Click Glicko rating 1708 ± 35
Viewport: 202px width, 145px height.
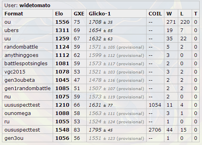(x=101, y=22)
